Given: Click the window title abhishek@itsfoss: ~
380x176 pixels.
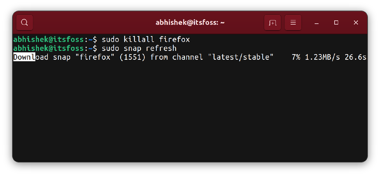Looking at the screenshot, I should (x=190, y=22).
